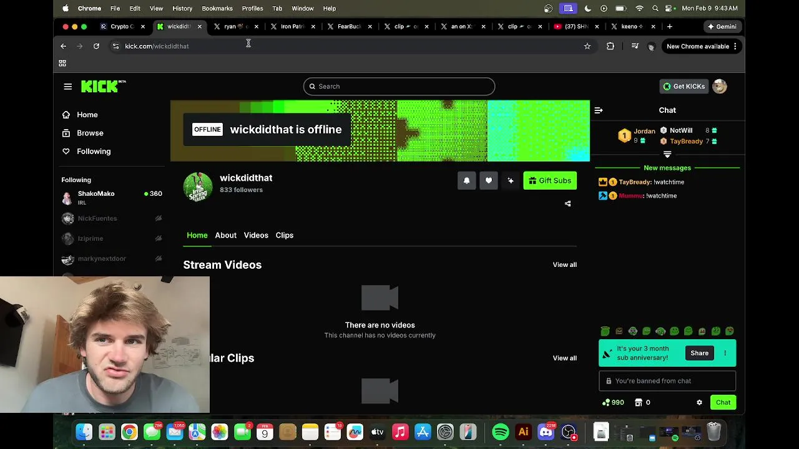The width and height of the screenshot is (799, 449).
Task: Open chat settings gear icon
Action: [699, 403]
